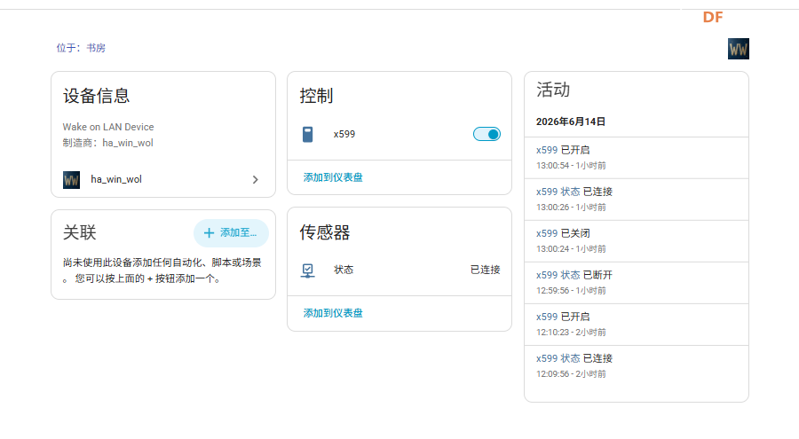Viewport: 799px width, 439px height.
Task: Click 添加到仪表盘 under 传感器 card
Action: click(x=333, y=313)
